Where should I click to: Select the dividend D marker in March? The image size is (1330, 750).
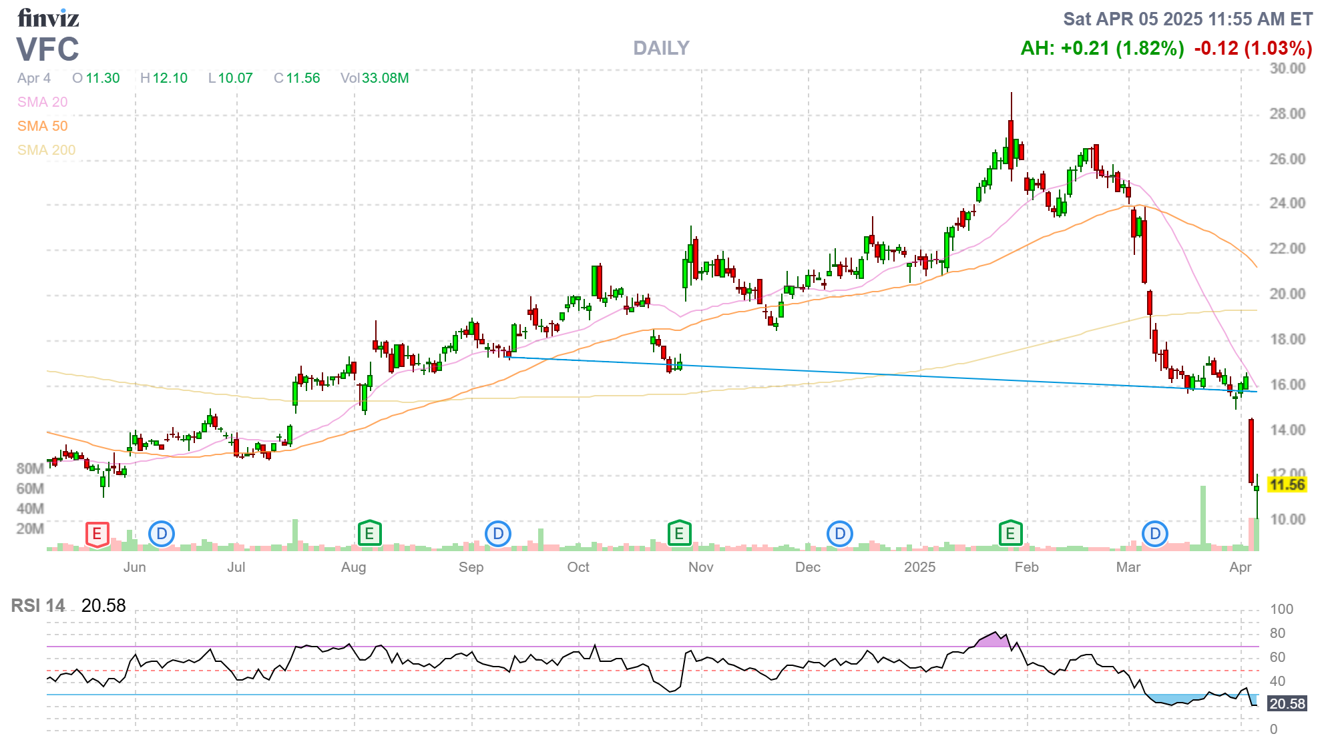point(1155,534)
